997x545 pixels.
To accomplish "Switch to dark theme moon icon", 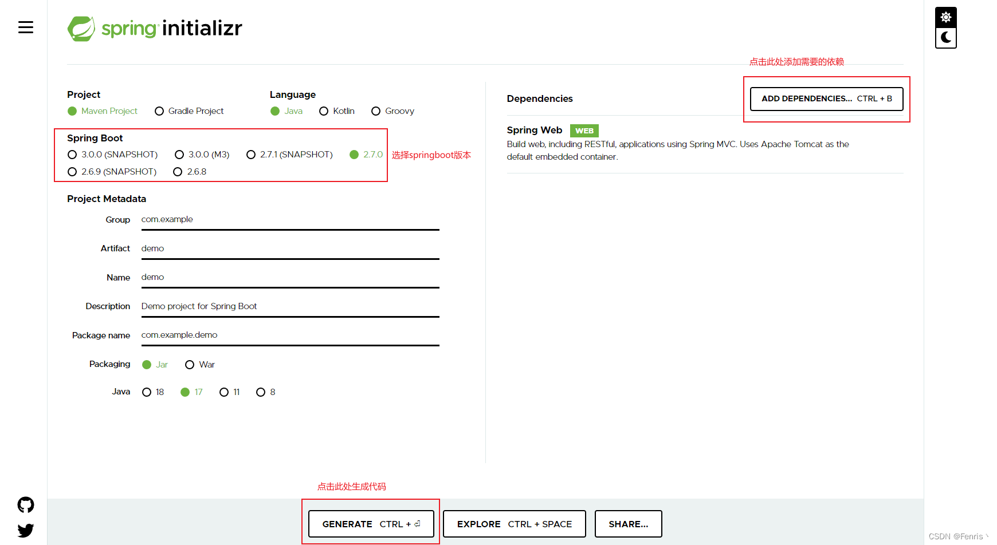I will [946, 38].
